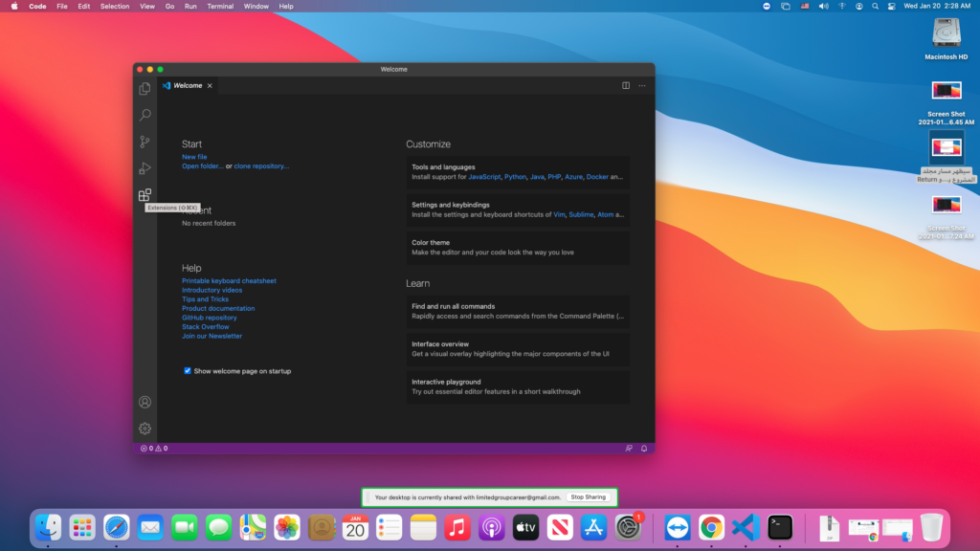
Task: Open the editor More Actions ellipsis
Action: tap(642, 85)
